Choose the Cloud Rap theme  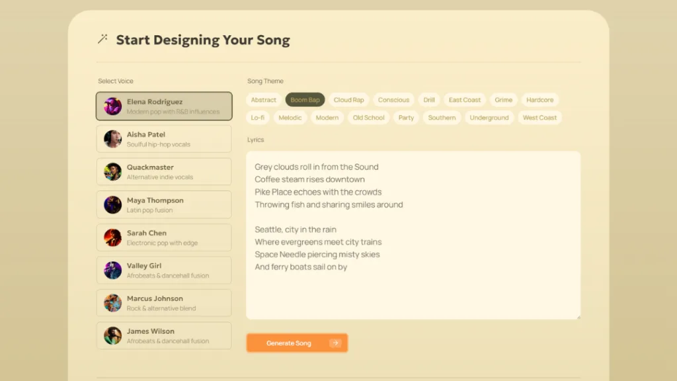click(349, 100)
